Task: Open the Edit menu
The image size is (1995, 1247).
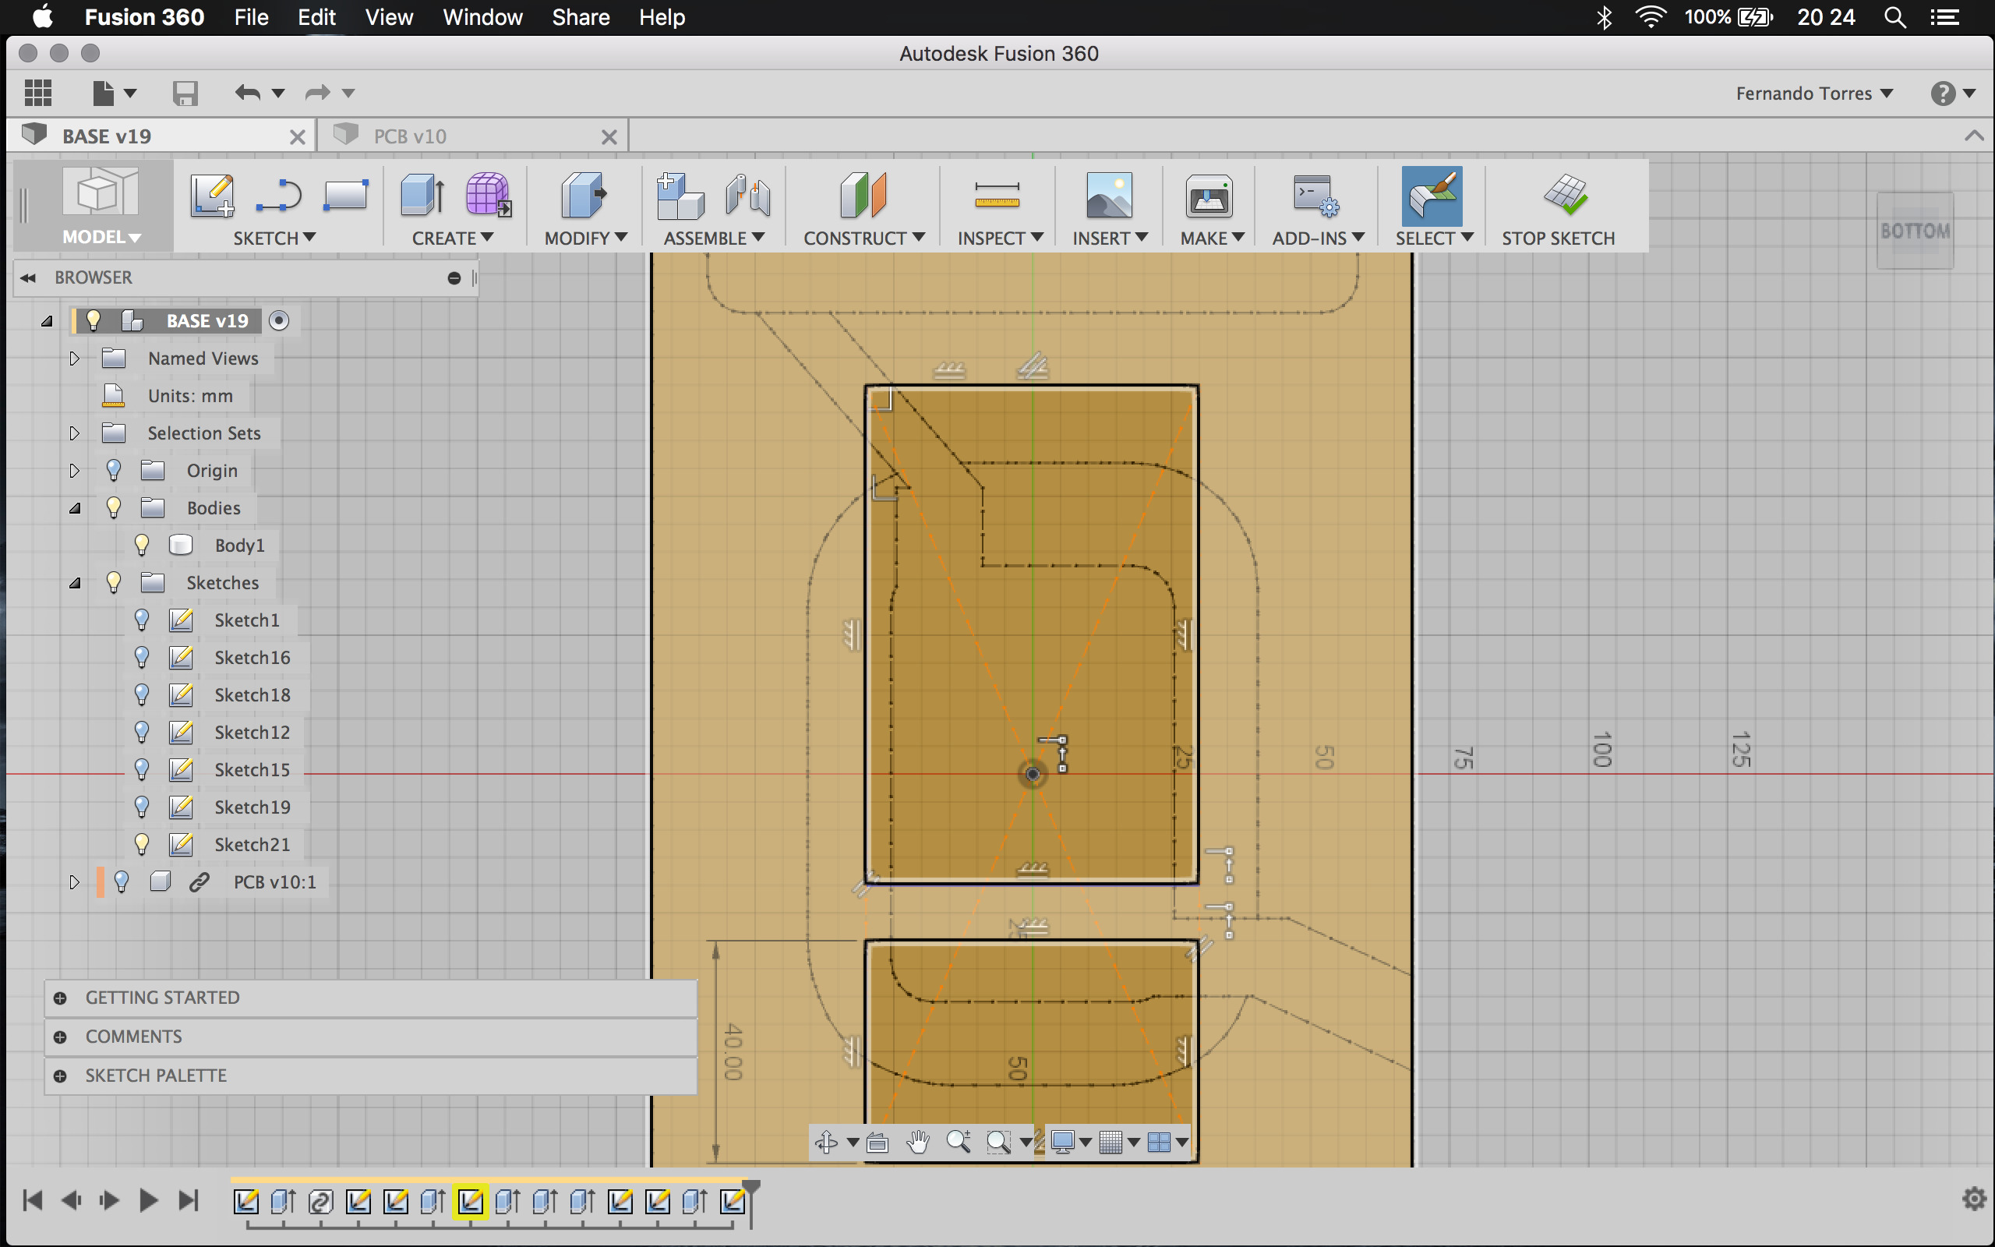Action: tap(316, 16)
